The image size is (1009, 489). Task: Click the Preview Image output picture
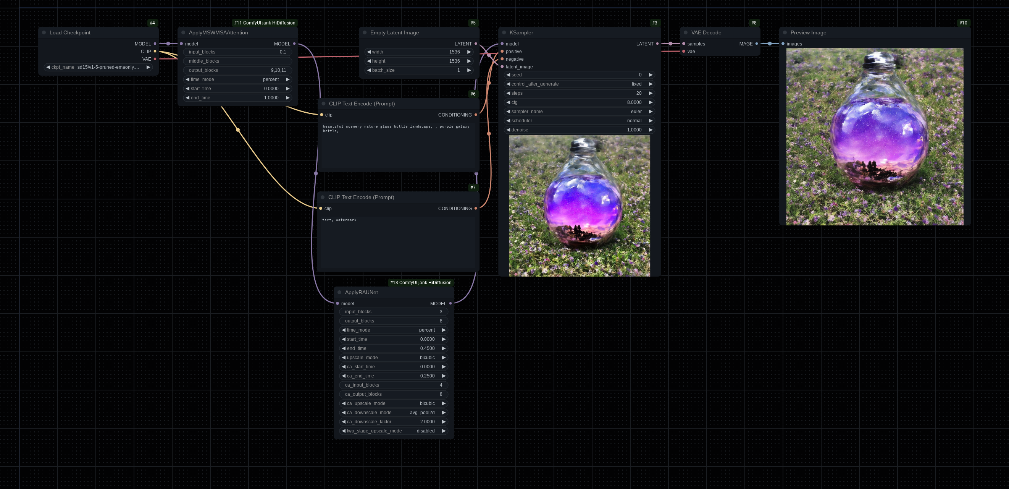(875, 136)
